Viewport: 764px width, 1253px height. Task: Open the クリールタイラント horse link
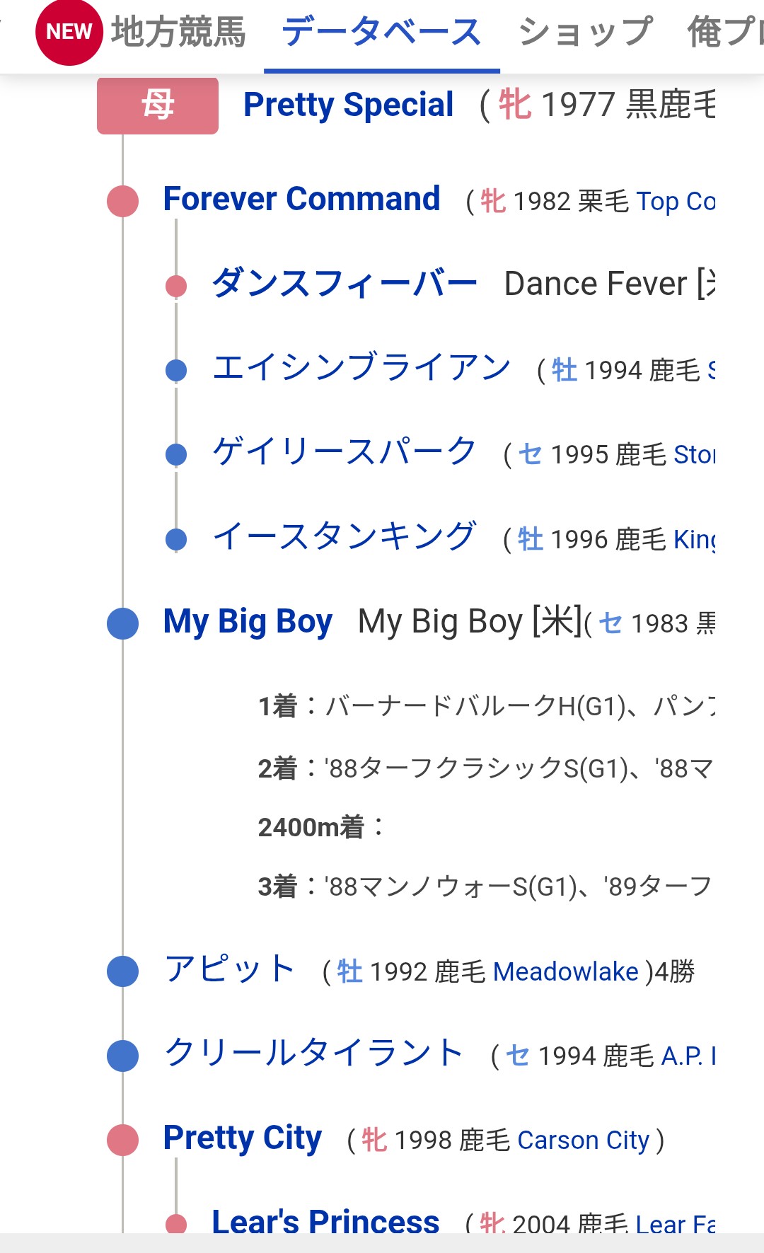313,1053
